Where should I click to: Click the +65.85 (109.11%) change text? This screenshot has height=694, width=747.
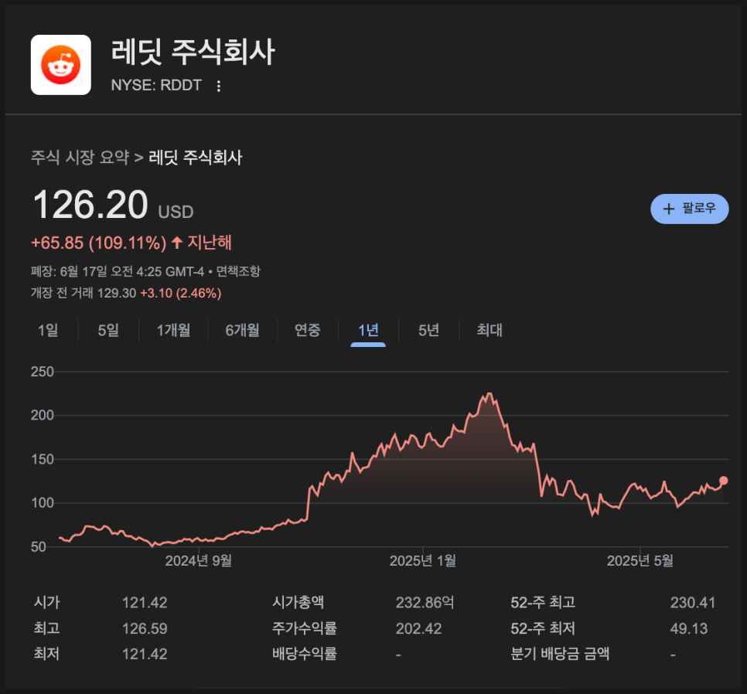point(99,243)
